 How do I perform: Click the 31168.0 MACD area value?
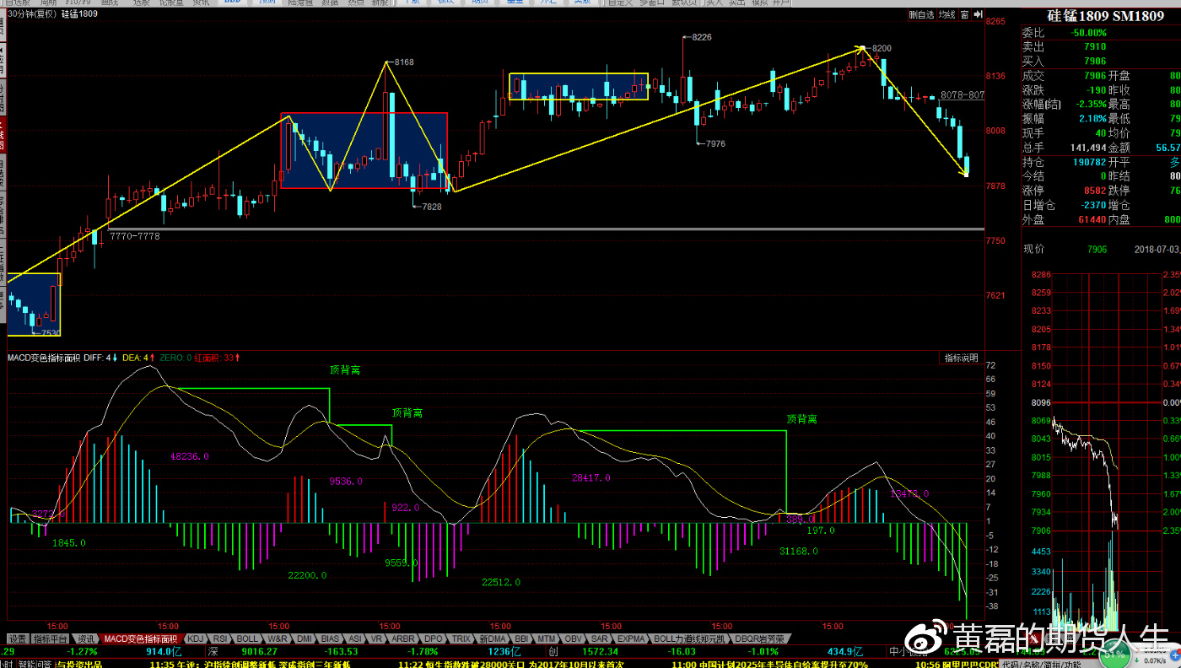click(x=798, y=552)
